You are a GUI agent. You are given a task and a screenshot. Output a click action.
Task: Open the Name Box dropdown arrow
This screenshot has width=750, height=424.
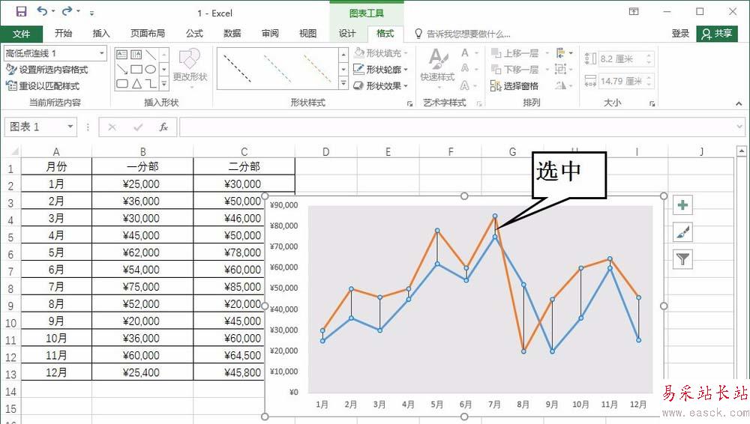point(70,127)
